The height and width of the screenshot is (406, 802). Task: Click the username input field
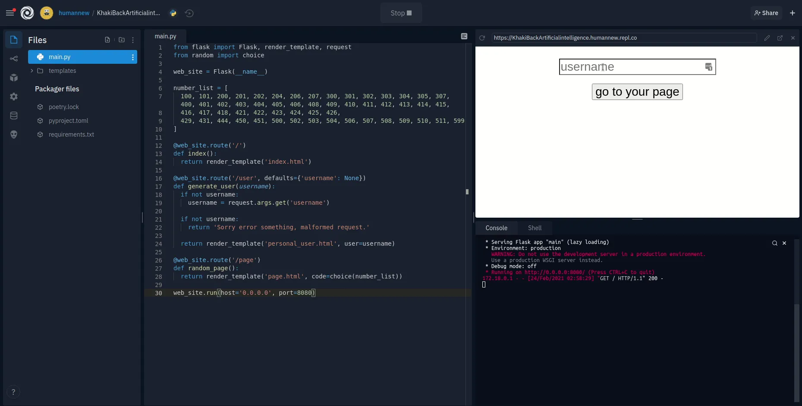click(630, 67)
